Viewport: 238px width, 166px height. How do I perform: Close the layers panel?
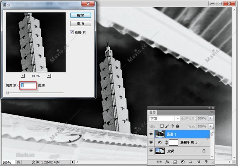click(x=213, y=108)
